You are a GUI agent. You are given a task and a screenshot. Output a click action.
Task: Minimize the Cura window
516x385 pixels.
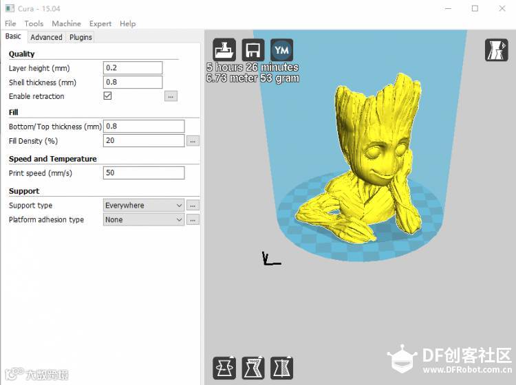(x=448, y=8)
